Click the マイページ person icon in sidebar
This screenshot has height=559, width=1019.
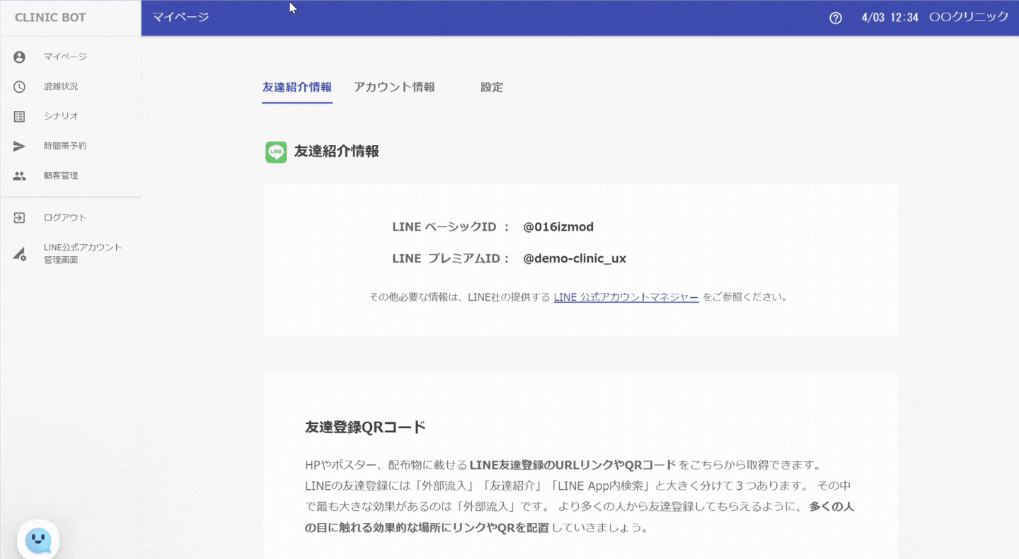point(19,57)
